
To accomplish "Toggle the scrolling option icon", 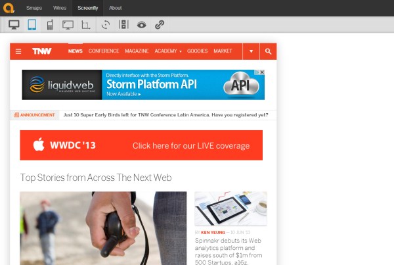I will tap(123, 25).
